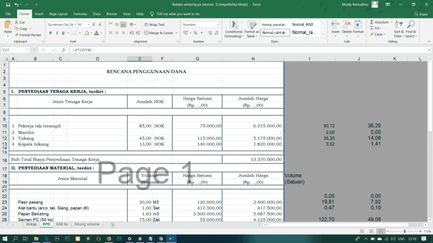Switch to the Formulas ribbon tab
Viewport: 433px width, 243px height.
(x=80, y=13)
